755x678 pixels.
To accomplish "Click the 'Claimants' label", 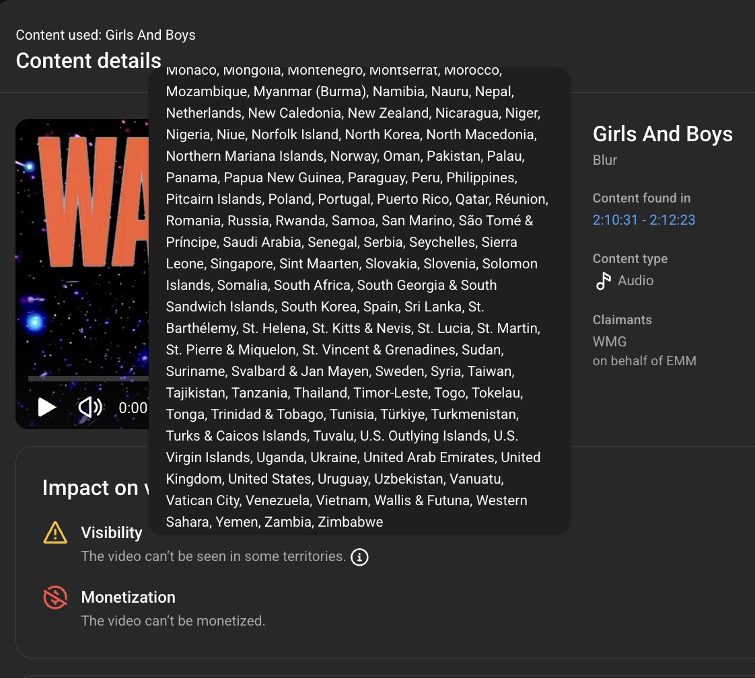I will (x=622, y=320).
